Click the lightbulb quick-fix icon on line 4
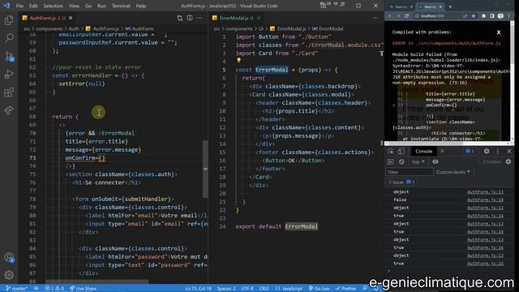This screenshot has width=519, height=292. pos(238,60)
